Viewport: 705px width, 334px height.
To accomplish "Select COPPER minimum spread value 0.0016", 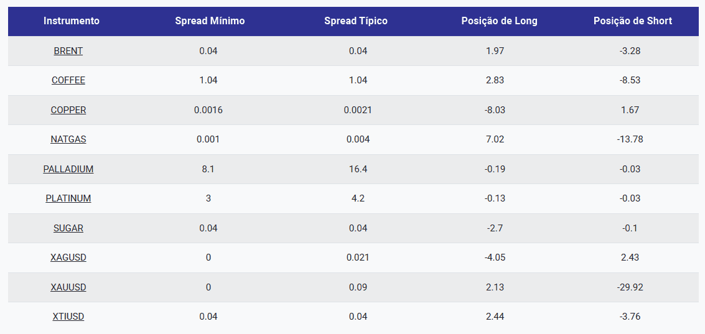I will (x=208, y=110).
